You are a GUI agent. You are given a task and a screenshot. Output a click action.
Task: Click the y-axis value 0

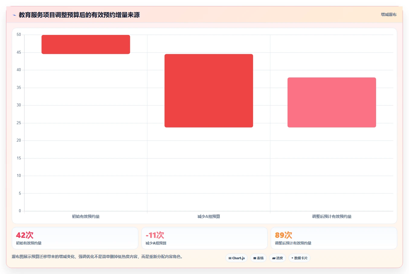(20, 211)
